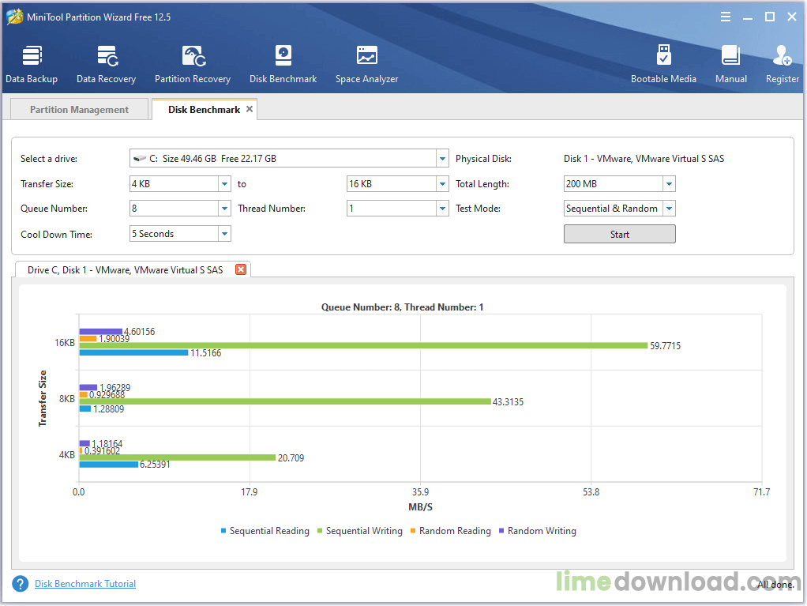The image size is (807, 606).
Task: Expand the Select a drive dropdown
Action: tap(442, 159)
